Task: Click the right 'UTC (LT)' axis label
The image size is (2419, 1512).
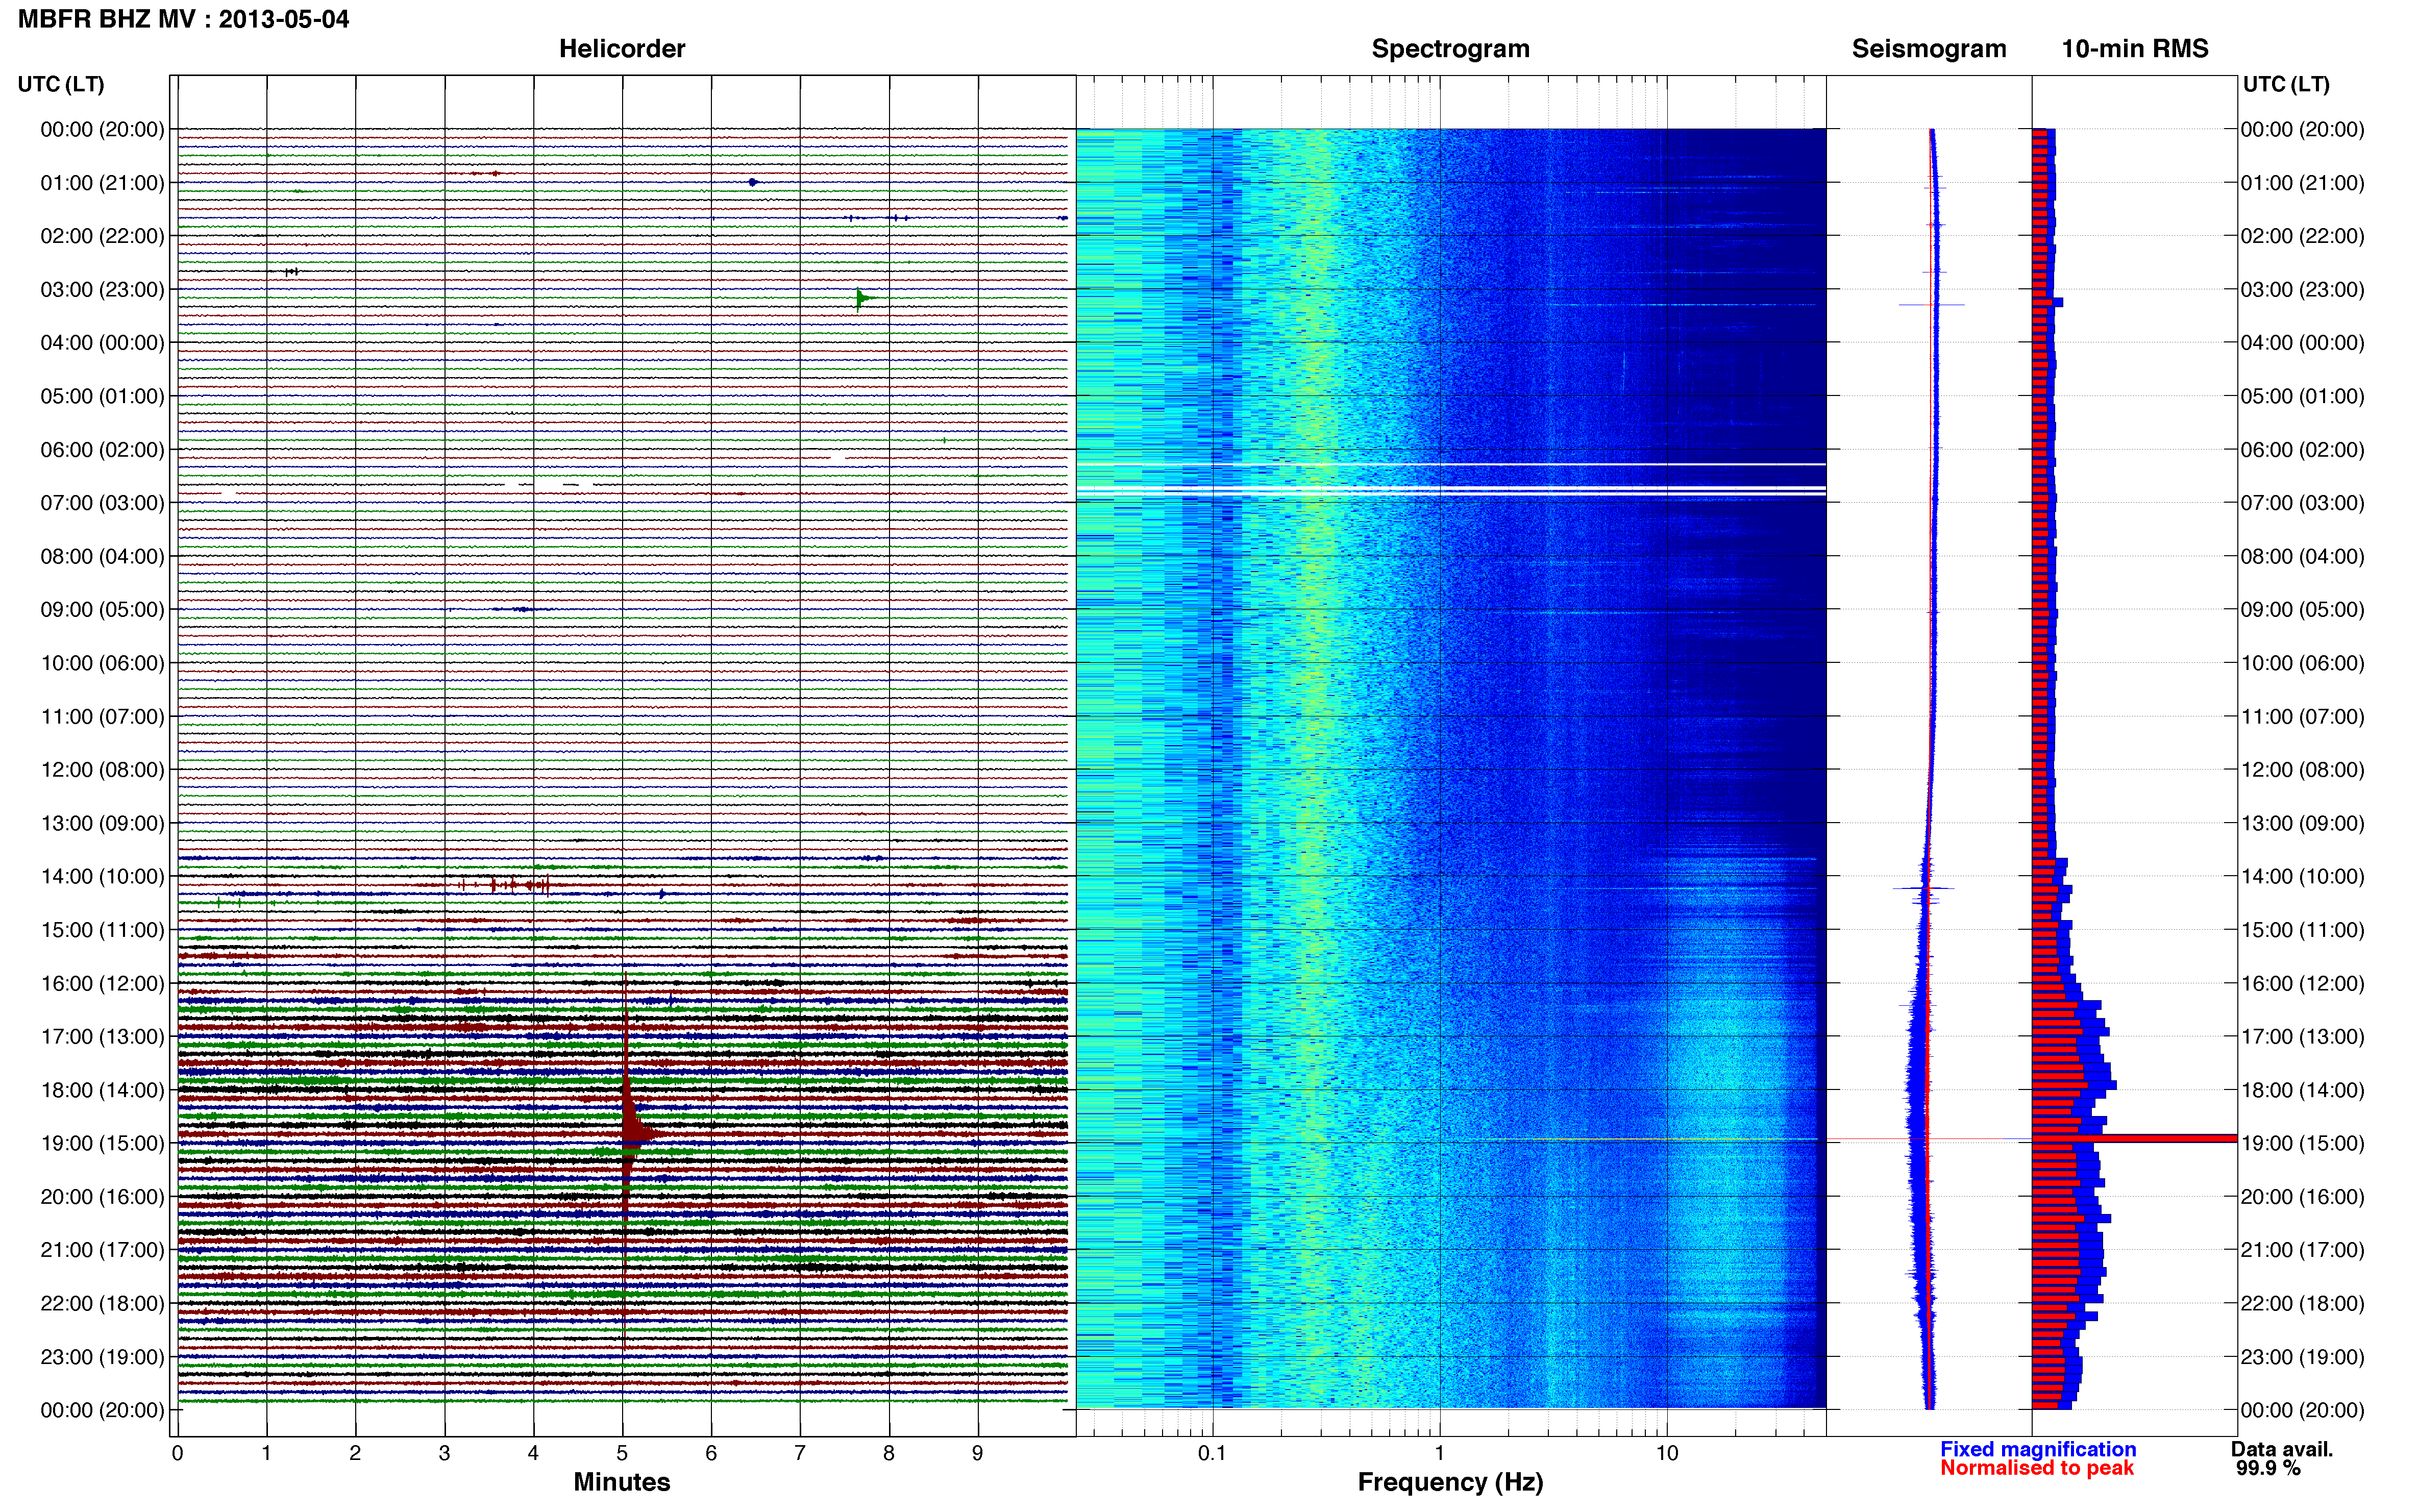Action: (x=2286, y=84)
